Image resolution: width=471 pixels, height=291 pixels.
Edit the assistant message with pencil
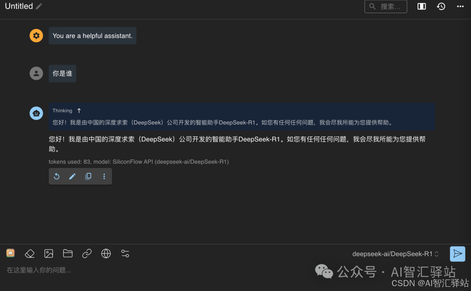(x=72, y=176)
